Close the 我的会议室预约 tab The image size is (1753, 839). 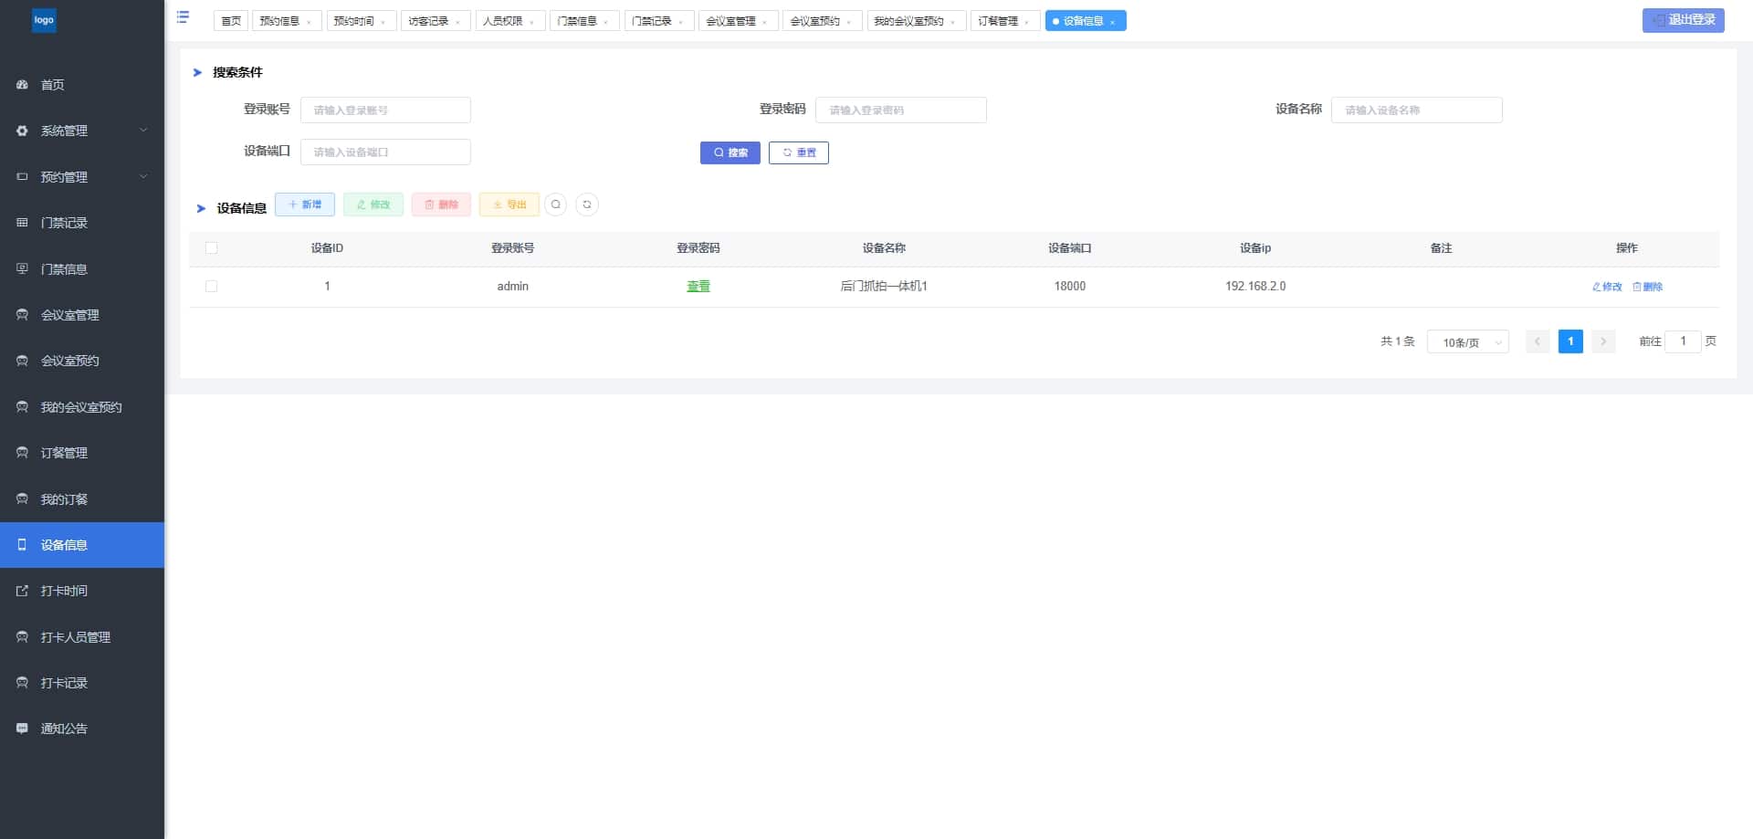[x=953, y=22]
